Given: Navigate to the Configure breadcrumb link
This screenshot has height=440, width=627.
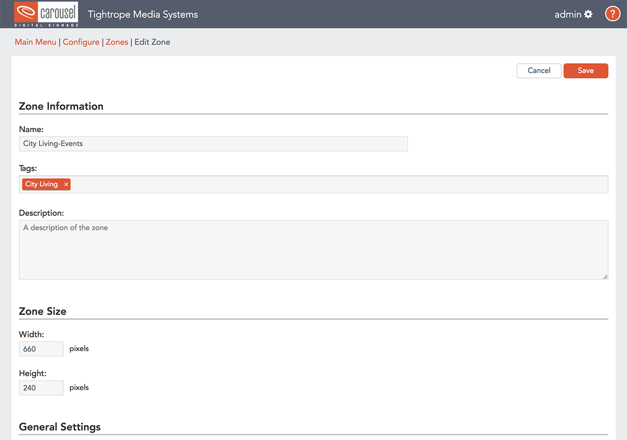Looking at the screenshot, I should click(x=81, y=42).
